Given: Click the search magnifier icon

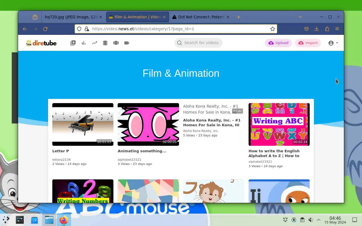Looking at the screenshot, I should click(179, 43).
